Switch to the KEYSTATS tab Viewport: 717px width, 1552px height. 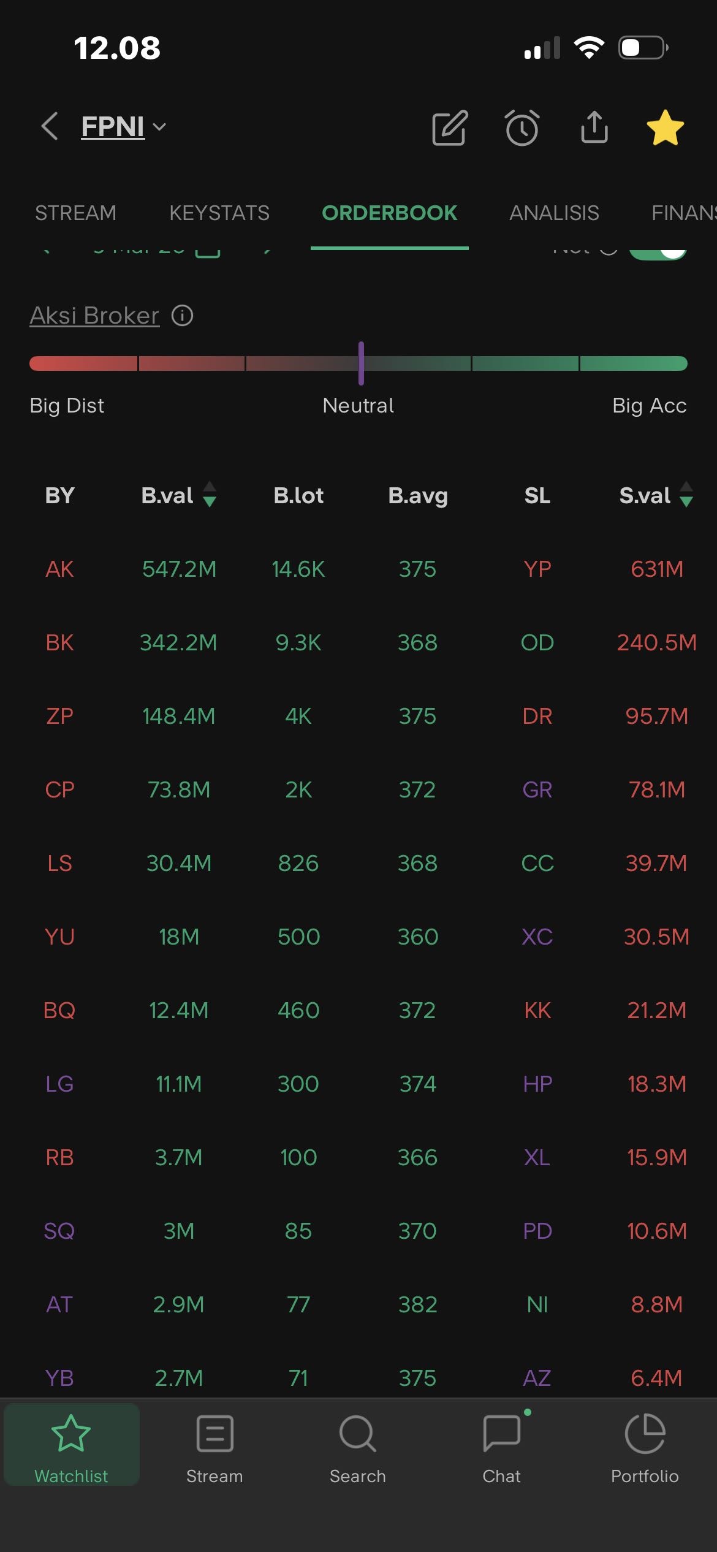pyautogui.click(x=219, y=213)
